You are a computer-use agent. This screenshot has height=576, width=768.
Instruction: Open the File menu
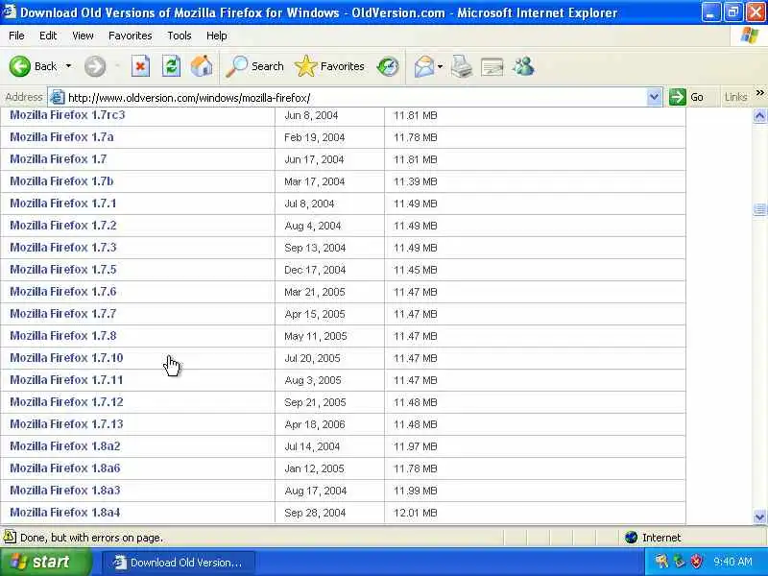pyautogui.click(x=16, y=36)
